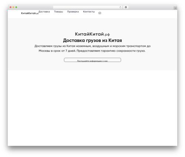This screenshot has width=185, height=157.
Task: Click the large КитайКитай.рф hero title
Action: [92, 34]
